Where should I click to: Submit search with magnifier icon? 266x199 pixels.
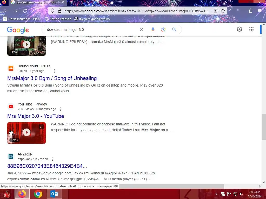(174, 30)
